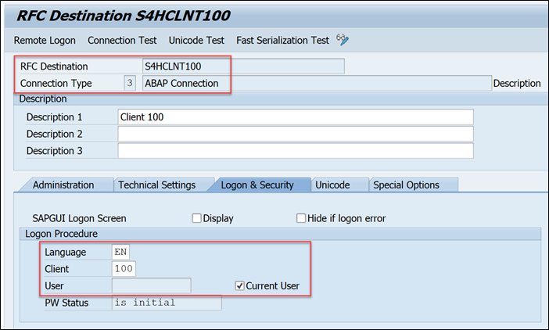Click the Language label
This screenshot has width=549, height=330.
tap(65, 252)
